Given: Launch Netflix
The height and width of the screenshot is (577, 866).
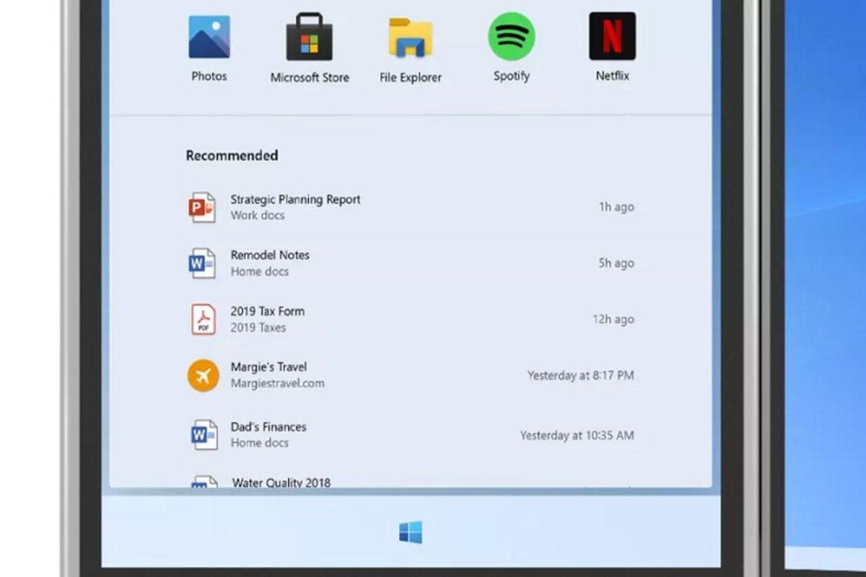Looking at the screenshot, I should point(612,36).
